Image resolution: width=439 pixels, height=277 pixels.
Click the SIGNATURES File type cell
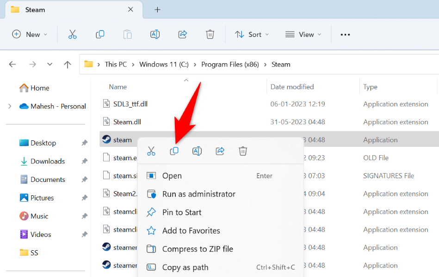pos(388,176)
